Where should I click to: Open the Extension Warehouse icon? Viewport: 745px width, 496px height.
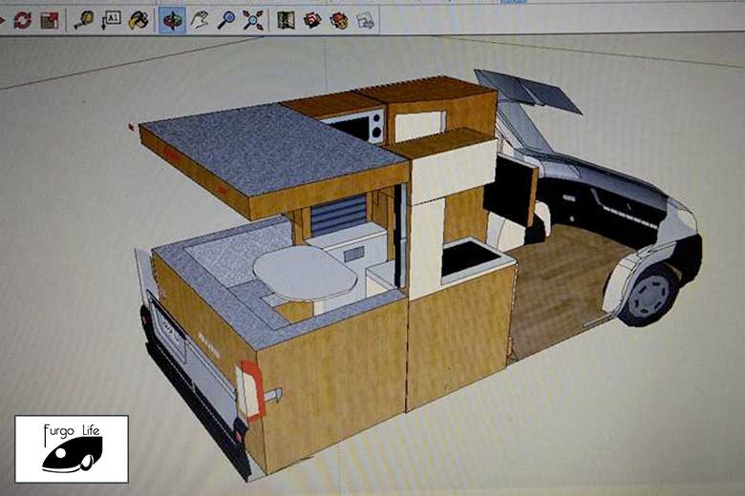click(339, 20)
